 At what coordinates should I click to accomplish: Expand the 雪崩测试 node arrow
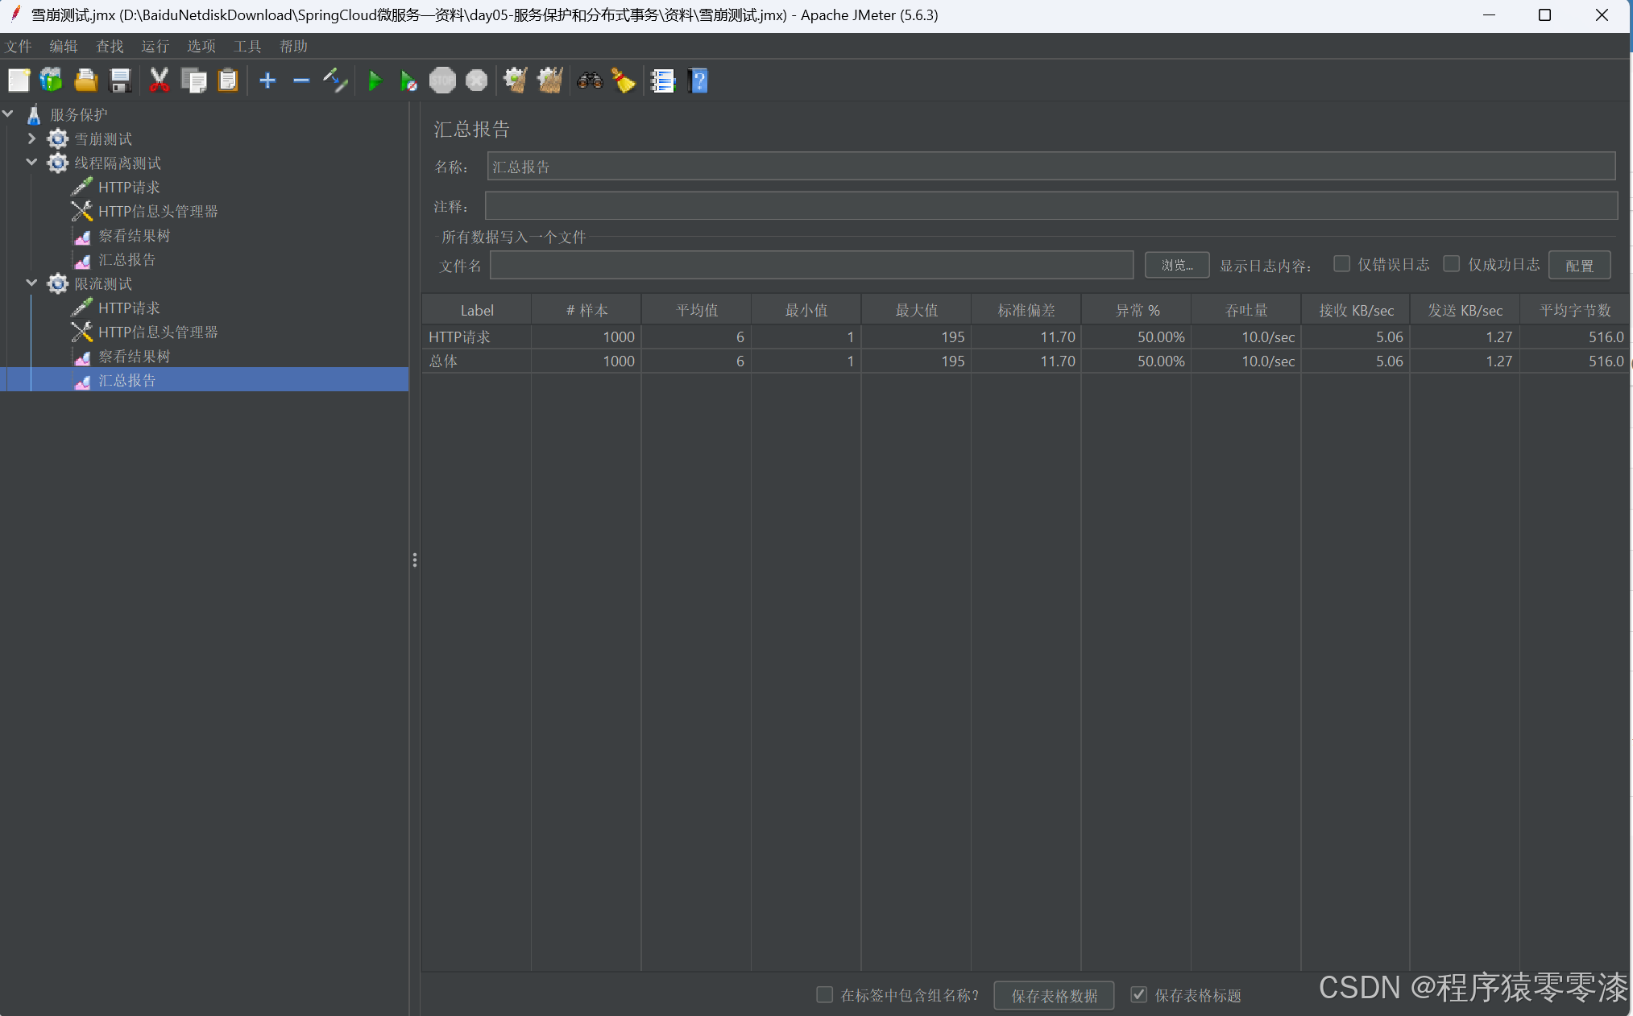(32, 138)
